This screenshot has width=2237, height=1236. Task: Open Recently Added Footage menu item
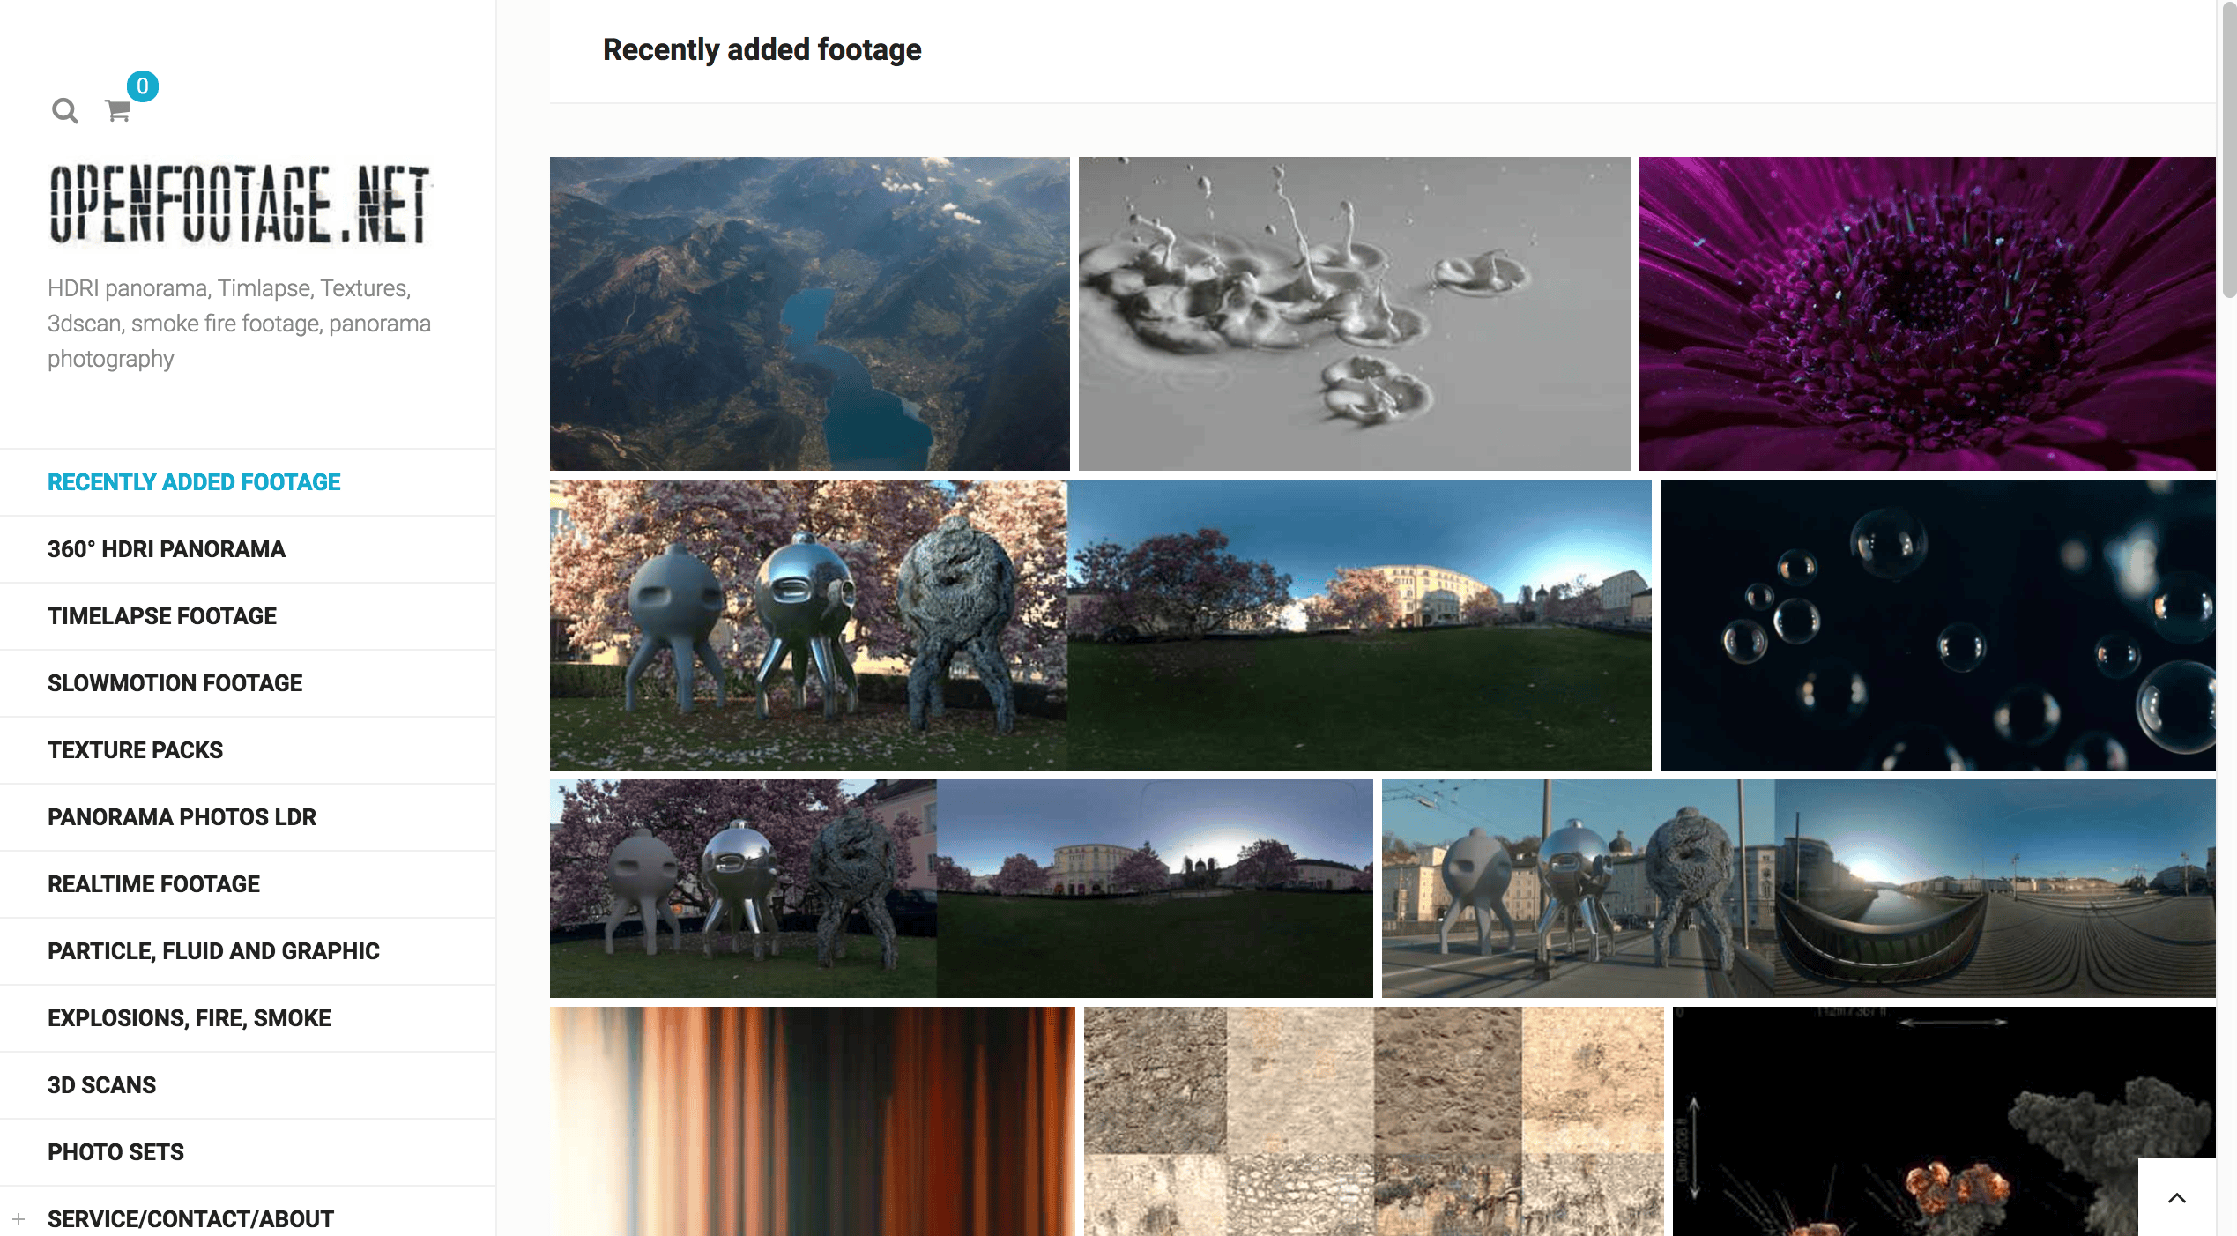tap(194, 482)
